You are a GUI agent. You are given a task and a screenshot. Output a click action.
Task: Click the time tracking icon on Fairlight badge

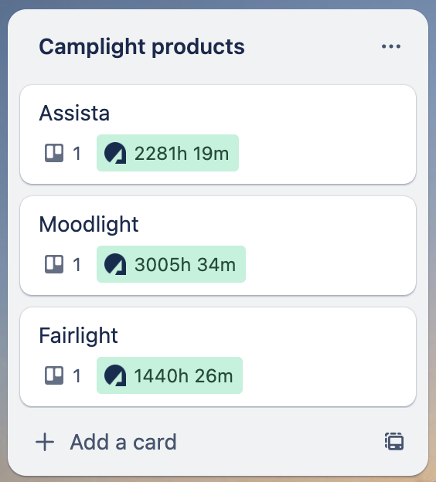tap(115, 375)
